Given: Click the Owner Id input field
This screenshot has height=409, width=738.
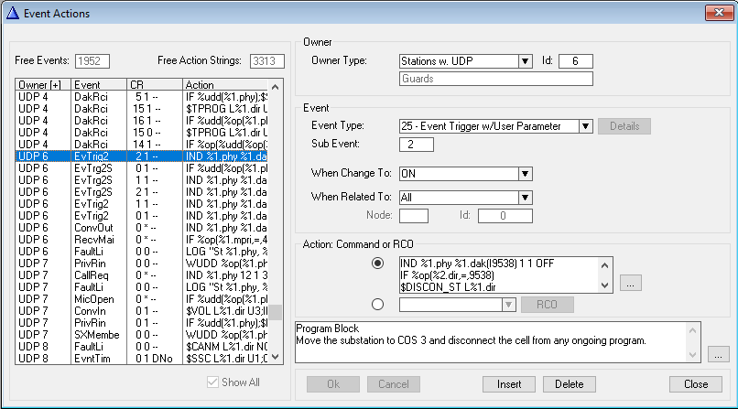Looking at the screenshot, I should (x=575, y=61).
